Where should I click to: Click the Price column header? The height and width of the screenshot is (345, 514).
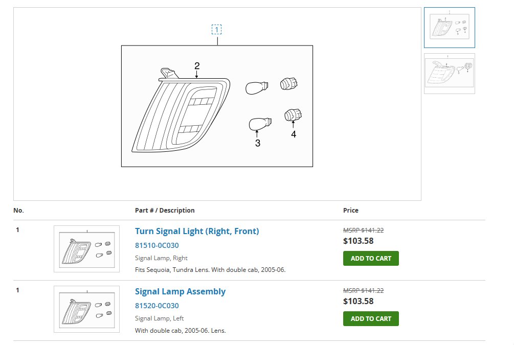pyautogui.click(x=351, y=210)
